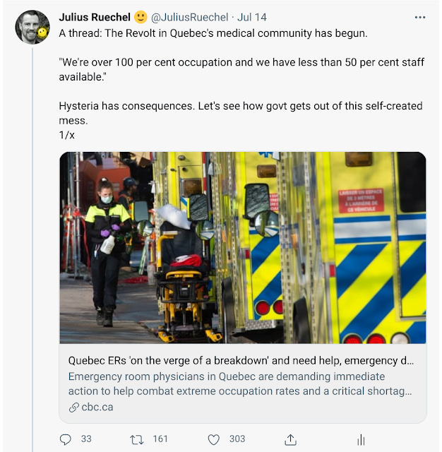This screenshot has width=442, height=452.
Task: Click the 303 likes count
Action: 237,439
